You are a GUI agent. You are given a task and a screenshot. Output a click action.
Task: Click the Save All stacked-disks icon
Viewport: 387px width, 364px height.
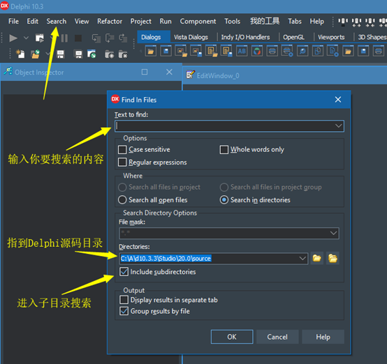click(78, 54)
